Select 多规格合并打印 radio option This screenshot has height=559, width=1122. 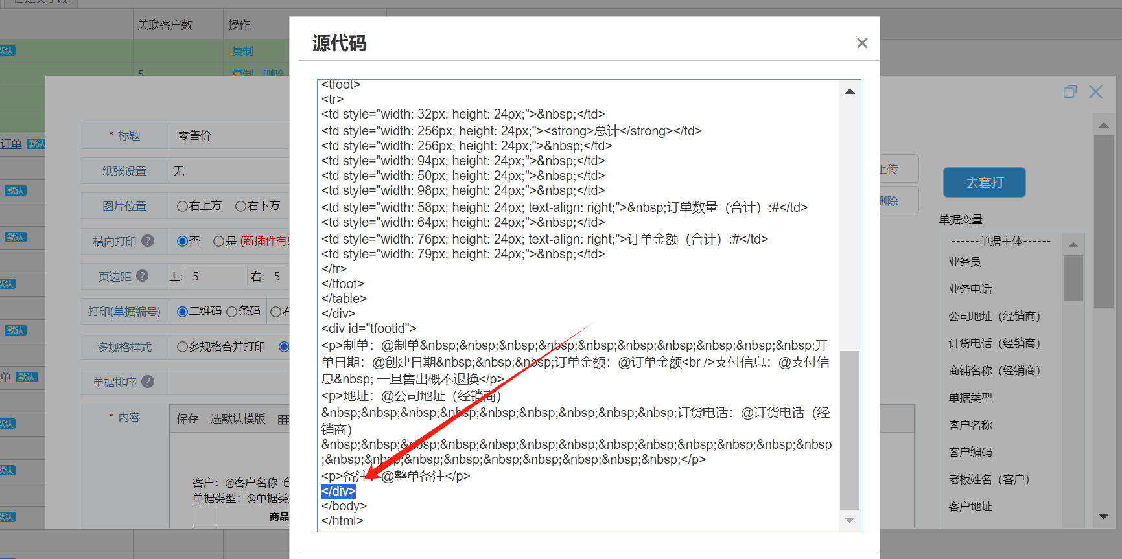(183, 347)
